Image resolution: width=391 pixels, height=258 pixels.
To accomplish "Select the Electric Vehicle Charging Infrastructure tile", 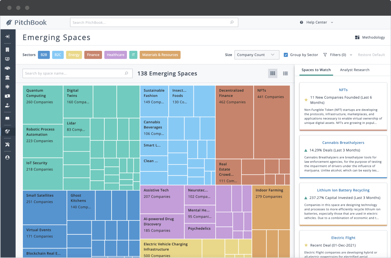I will (x=171, y=248).
